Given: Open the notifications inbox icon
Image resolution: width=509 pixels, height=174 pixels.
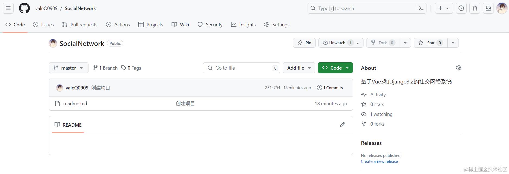Looking at the screenshot, I should pyautogui.click(x=488, y=8).
